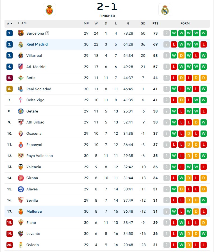Click the Getafe club crest
Image resolution: width=214 pixels, height=252 pixels.
coord(21,111)
